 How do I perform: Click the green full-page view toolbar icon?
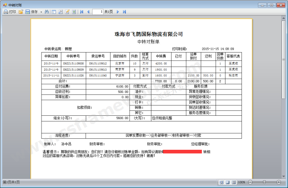74,12
